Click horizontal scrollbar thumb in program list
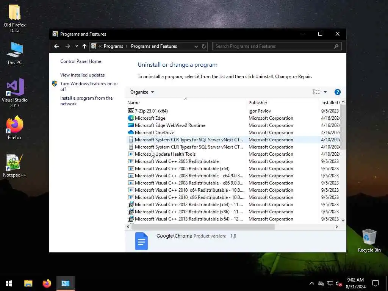388x291 pixels. click(203, 227)
